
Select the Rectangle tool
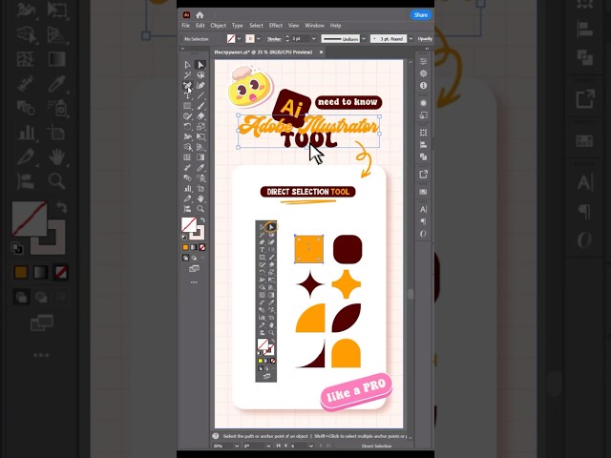(187, 106)
